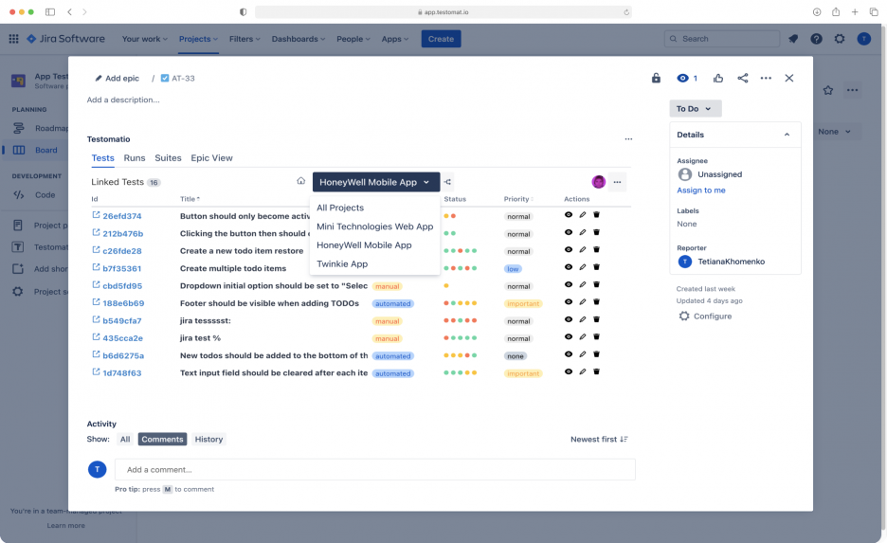Click the purple user avatar in Linked Tests

coord(599,182)
